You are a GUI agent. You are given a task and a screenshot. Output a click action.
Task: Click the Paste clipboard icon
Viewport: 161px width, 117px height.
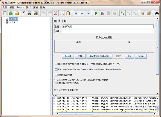pos(68,13)
